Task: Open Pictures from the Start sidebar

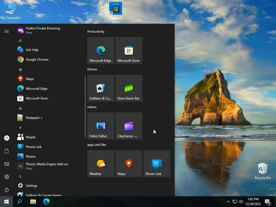Action: coord(7,164)
